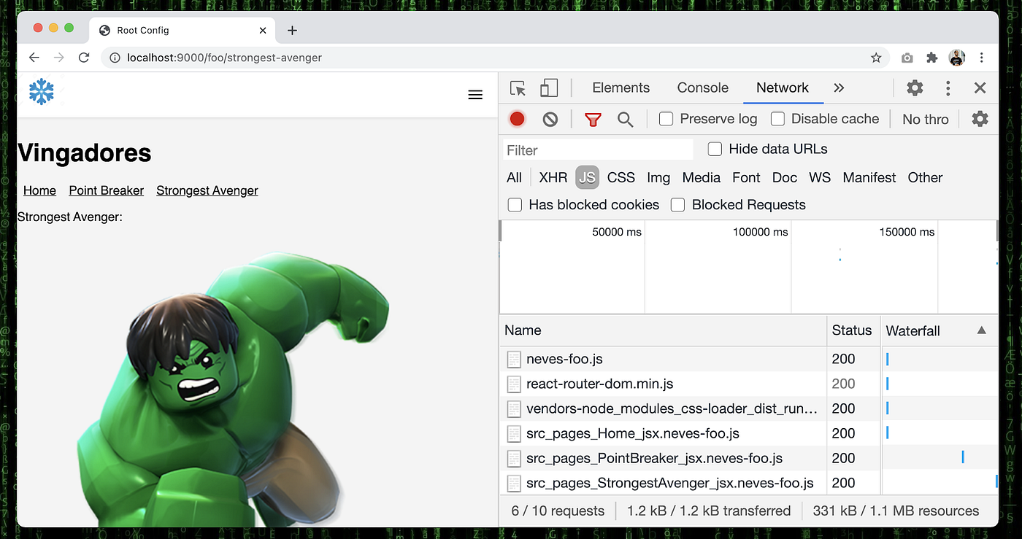1022x539 pixels.
Task: Click file icon of neves-foo.js row
Action: click(x=514, y=359)
